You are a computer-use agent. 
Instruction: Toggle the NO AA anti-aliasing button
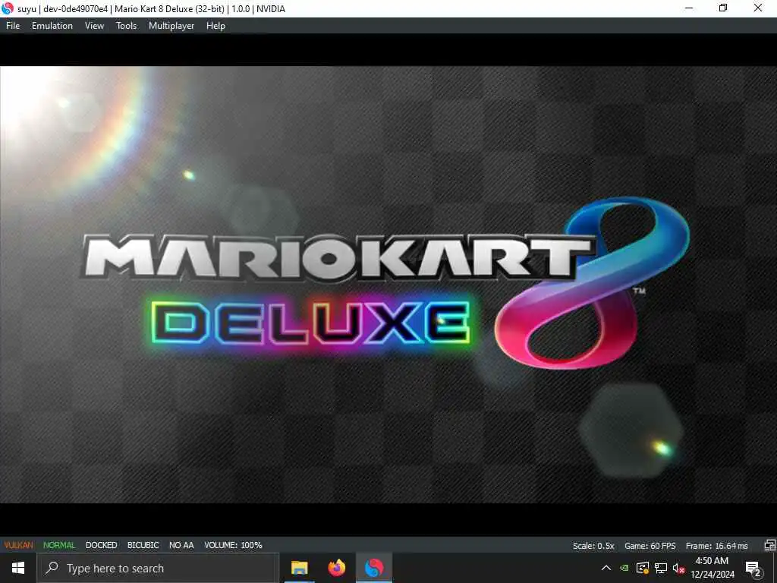click(x=181, y=545)
